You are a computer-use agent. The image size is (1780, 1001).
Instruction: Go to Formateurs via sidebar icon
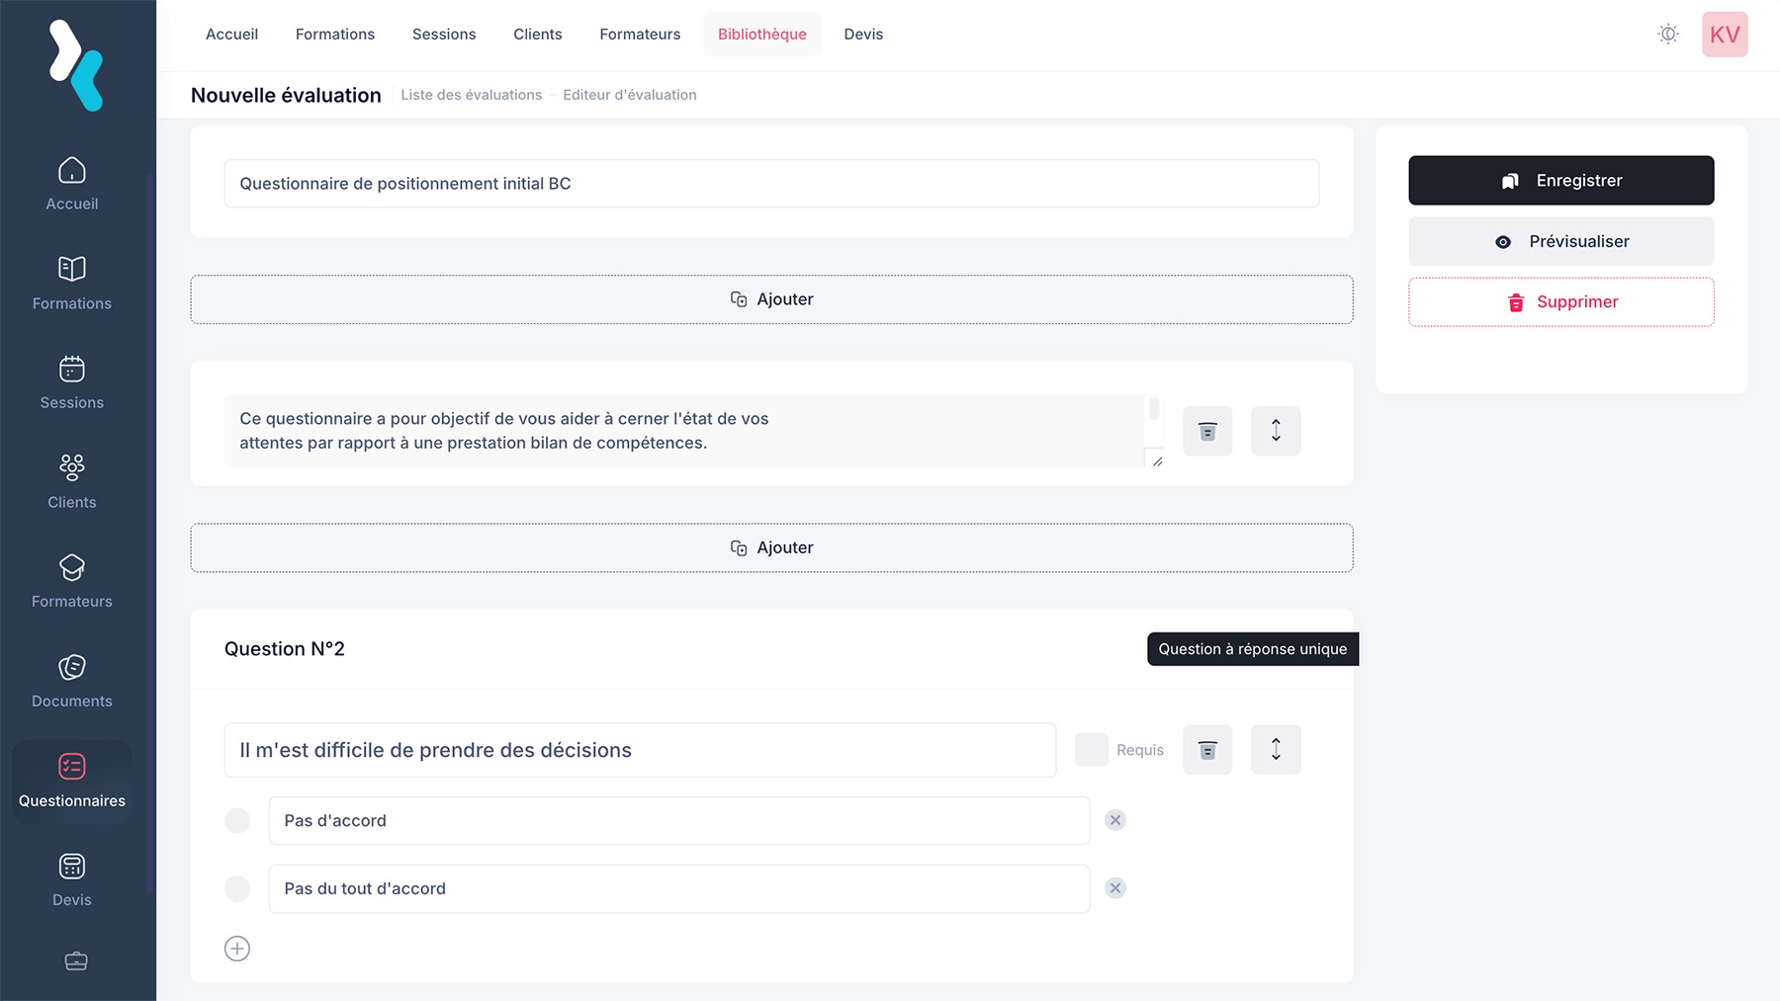71,568
